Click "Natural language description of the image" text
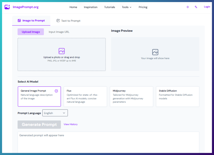Viewport: 214px width, 155px height. (x=37, y=97)
